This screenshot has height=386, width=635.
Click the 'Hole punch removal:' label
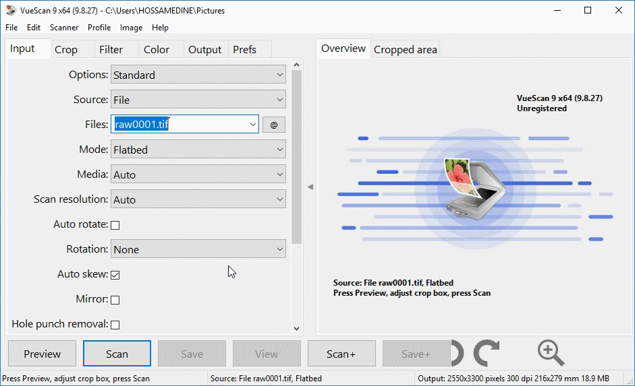click(60, 324)
